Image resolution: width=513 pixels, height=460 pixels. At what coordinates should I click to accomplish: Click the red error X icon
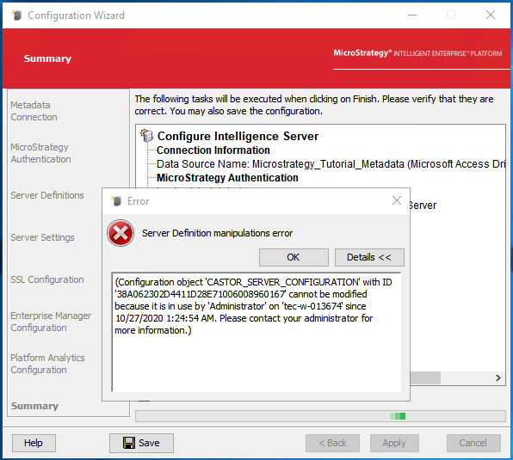[x=121, y=233]
